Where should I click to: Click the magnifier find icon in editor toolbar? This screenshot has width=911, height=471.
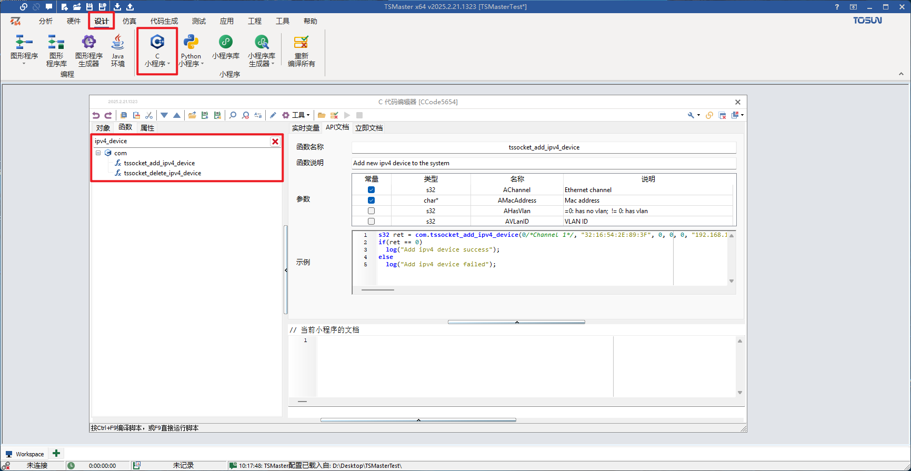coord(233,115)
